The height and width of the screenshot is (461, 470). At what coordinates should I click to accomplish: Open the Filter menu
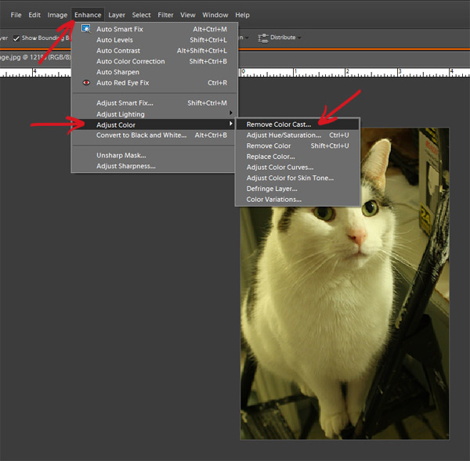165,15
